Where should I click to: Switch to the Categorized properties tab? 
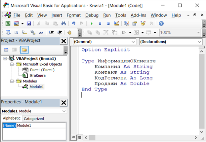34,119
